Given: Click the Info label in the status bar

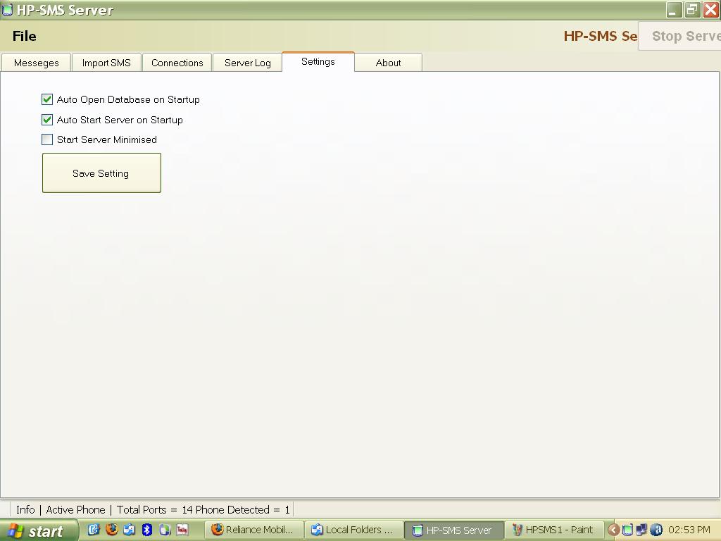Looking at the screenshot, I should 25,510.
